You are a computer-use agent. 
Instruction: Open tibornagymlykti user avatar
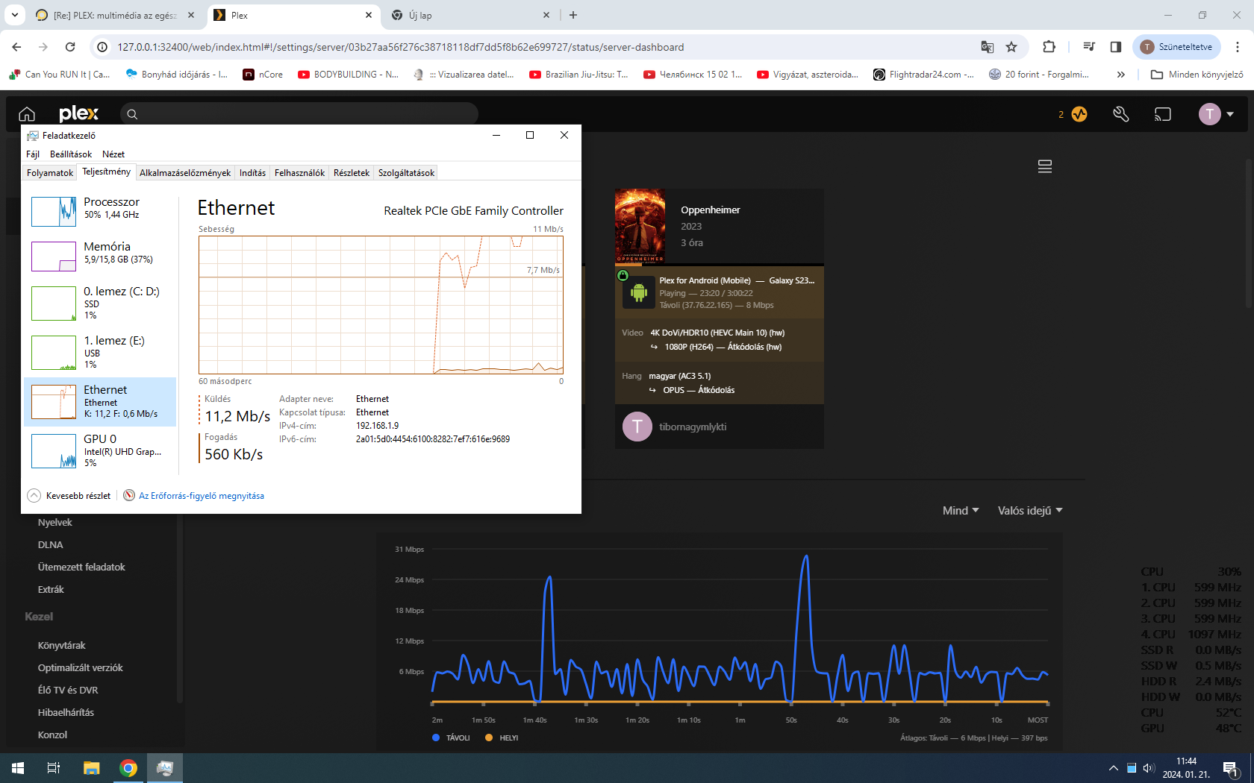(637, 427)
